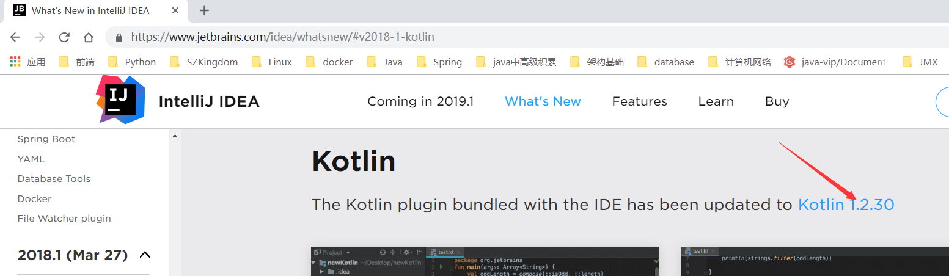Open the Apps grid shortcut 应用
Screen dimensions: 949x276
click(x=28, y=62)
